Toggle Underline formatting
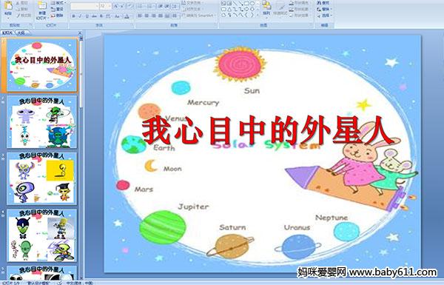Image resolution: width=444 pixels, height=285 pixels. tap(87, 16)
